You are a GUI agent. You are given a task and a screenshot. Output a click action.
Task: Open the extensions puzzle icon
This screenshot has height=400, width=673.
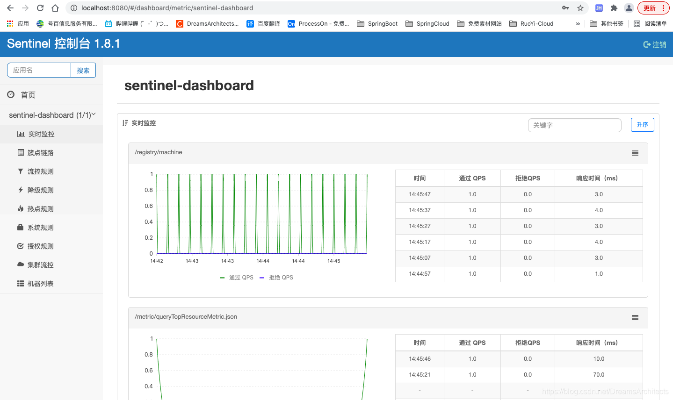click(x=614, y=8)
